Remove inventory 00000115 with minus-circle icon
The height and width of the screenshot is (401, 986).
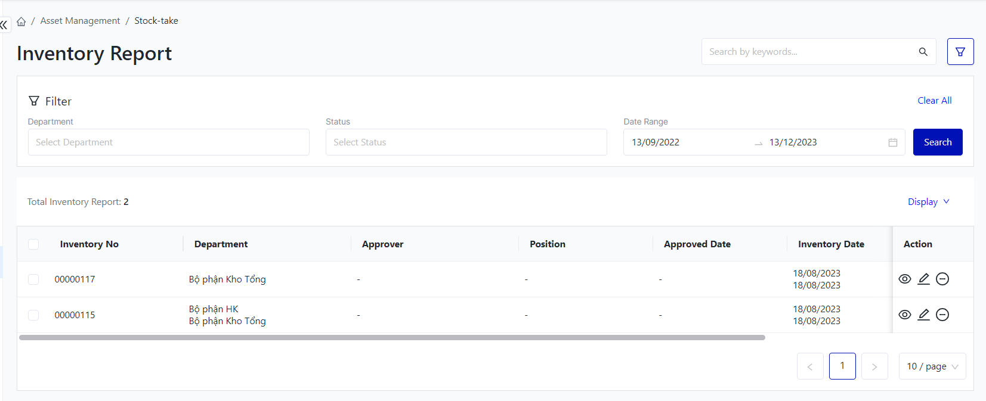942,315
